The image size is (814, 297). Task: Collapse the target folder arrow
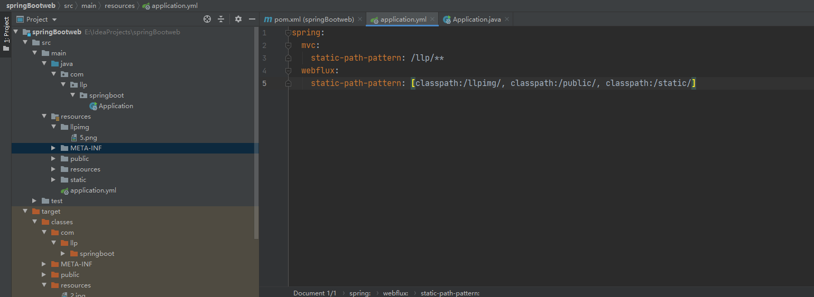point(25,212)
